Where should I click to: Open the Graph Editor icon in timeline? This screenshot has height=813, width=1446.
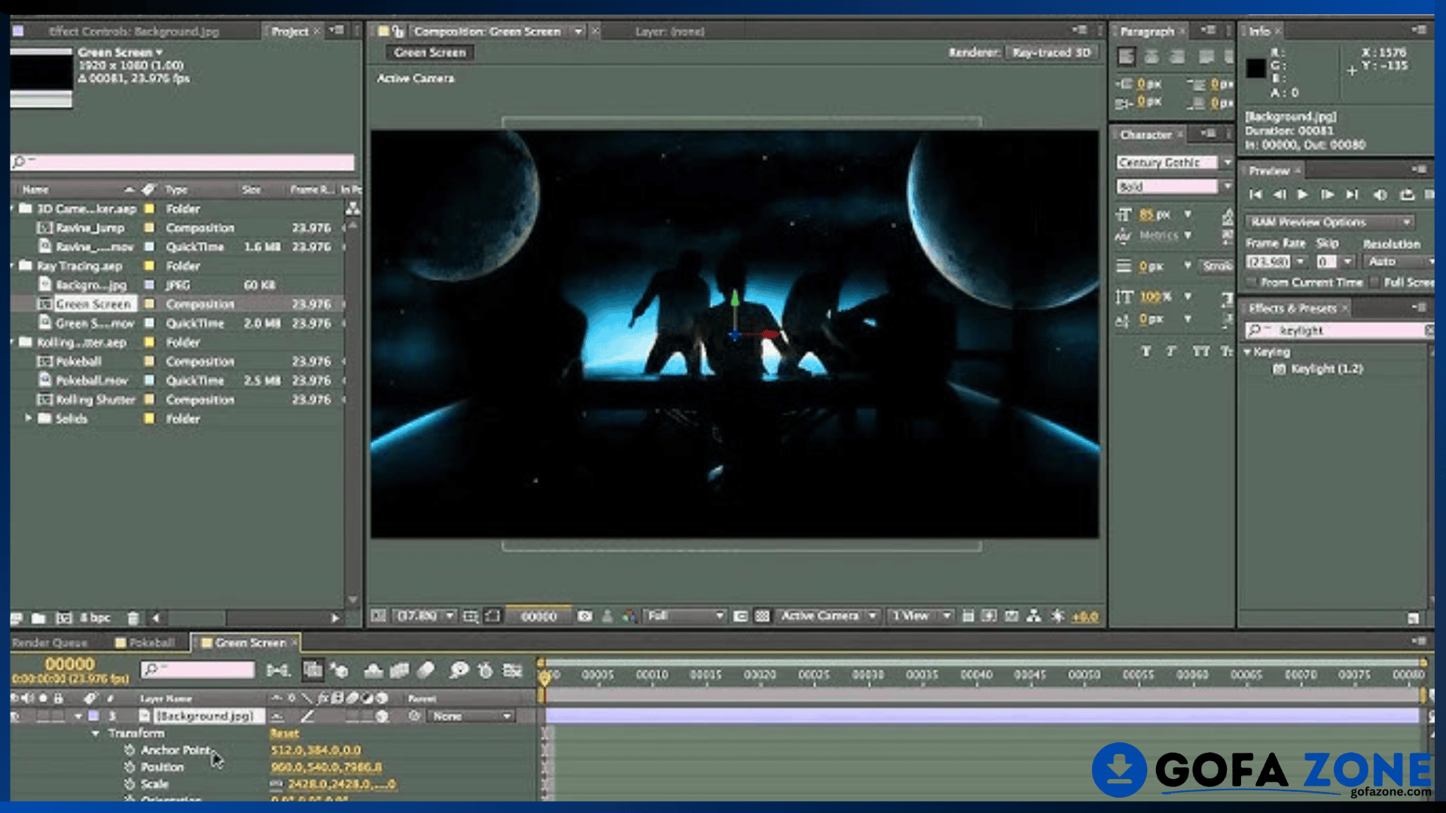[x=513, y=670]
